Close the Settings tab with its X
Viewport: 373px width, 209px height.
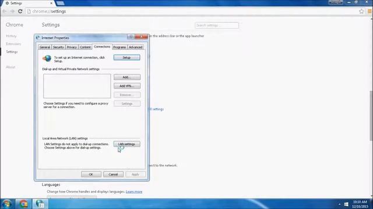coord(51,3)
